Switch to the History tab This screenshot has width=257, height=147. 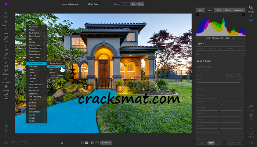228,10
